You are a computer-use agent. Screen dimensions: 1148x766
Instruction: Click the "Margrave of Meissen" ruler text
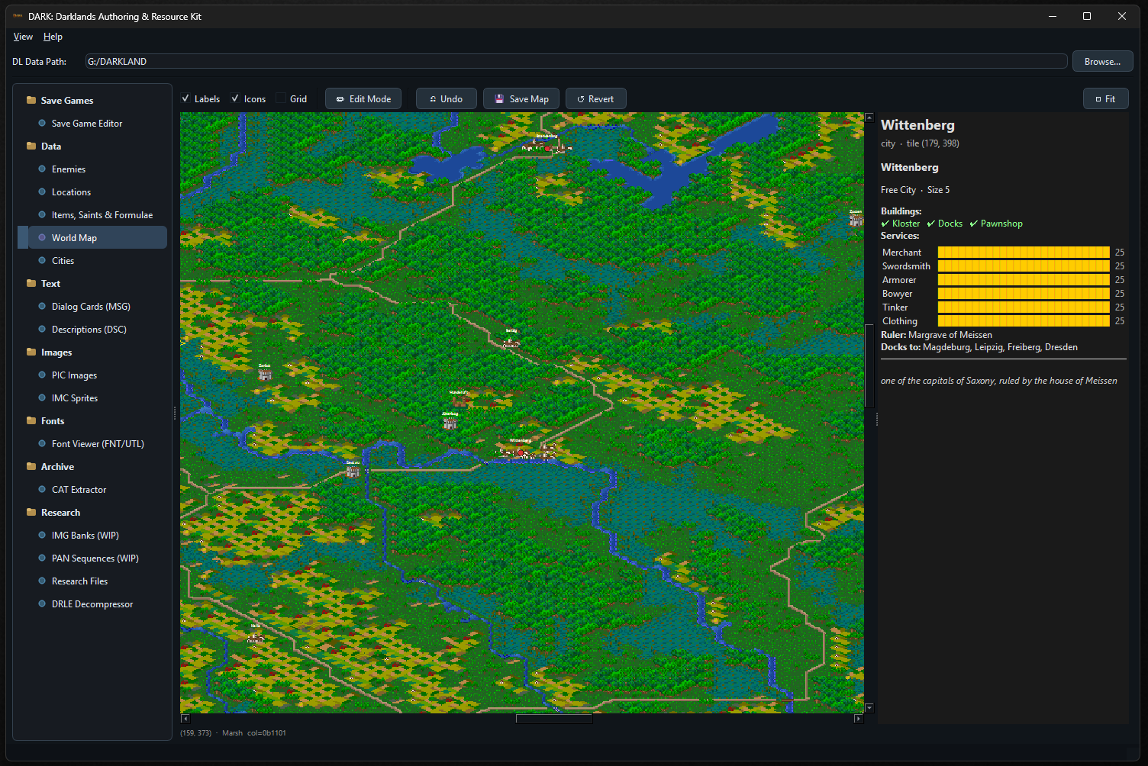click(x=950, y=335)
